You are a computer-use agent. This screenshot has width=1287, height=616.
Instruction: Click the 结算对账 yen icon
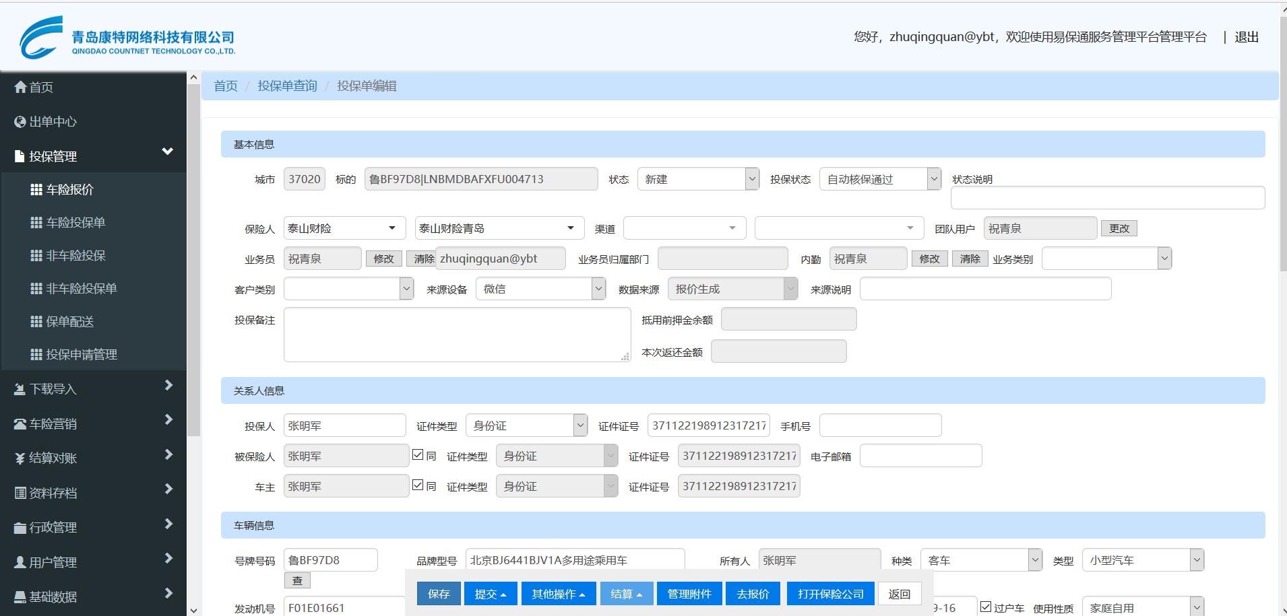tap(21, 458)
